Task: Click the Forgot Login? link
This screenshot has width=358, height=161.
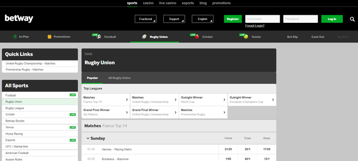Action: 255,26
